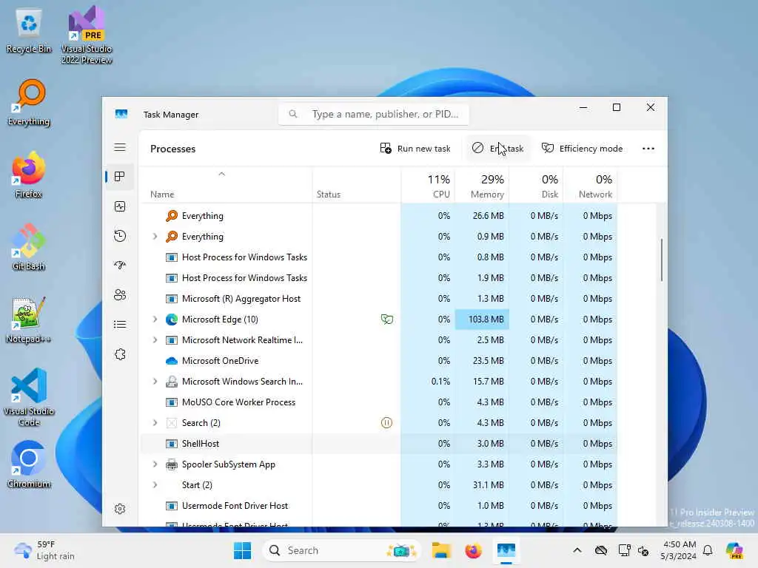Sort processes by Network column

pyautogui.click(x=590, y=186)
